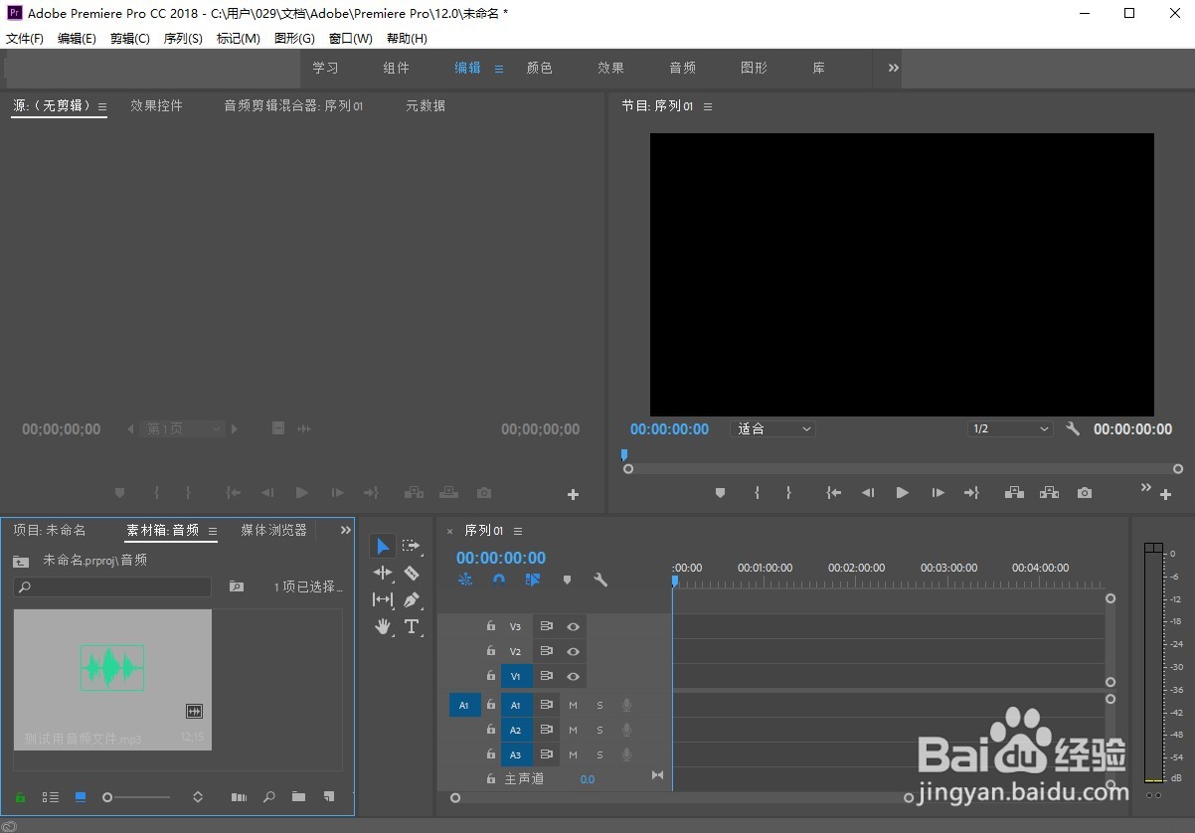Click the bin search field

pyautogui.click(x=112, y=587)
